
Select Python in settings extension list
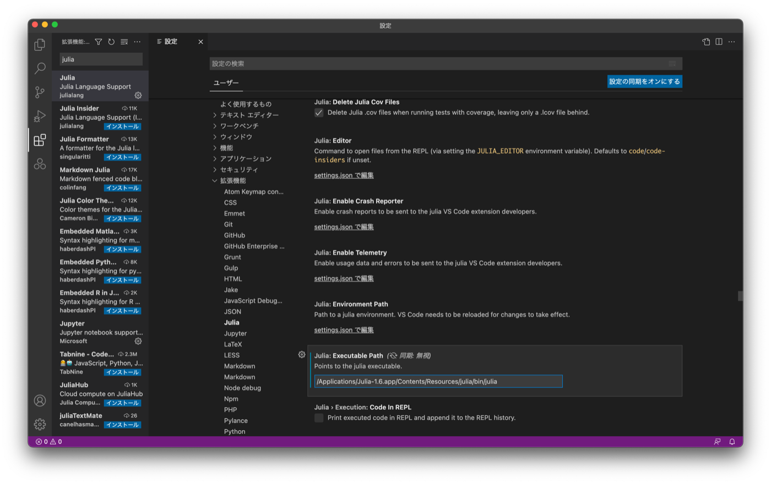235,432
